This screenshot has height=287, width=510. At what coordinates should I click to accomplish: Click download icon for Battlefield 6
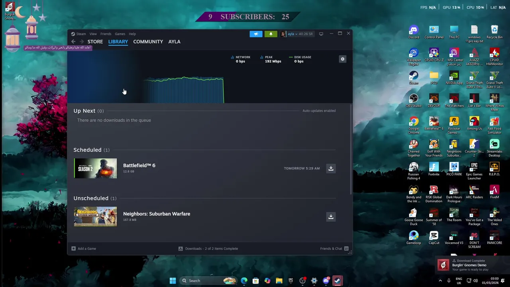click(331, 168)
